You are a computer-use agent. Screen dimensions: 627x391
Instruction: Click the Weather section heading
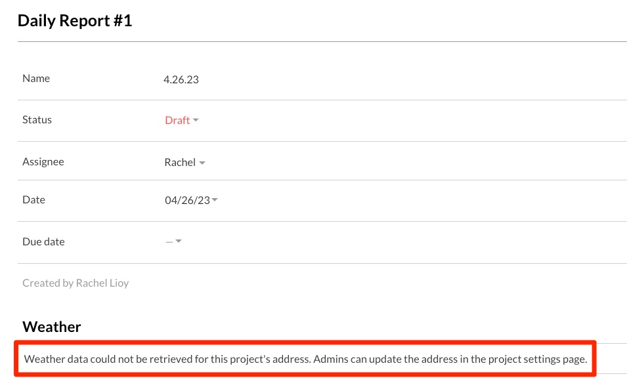pos(52,326)
